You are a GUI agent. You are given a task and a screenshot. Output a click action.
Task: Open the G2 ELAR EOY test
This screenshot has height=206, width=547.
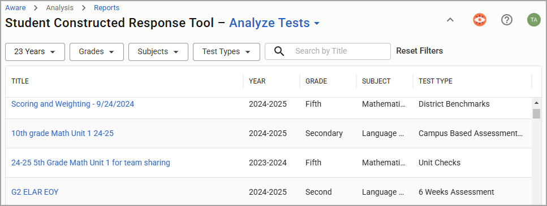[35, 192]
